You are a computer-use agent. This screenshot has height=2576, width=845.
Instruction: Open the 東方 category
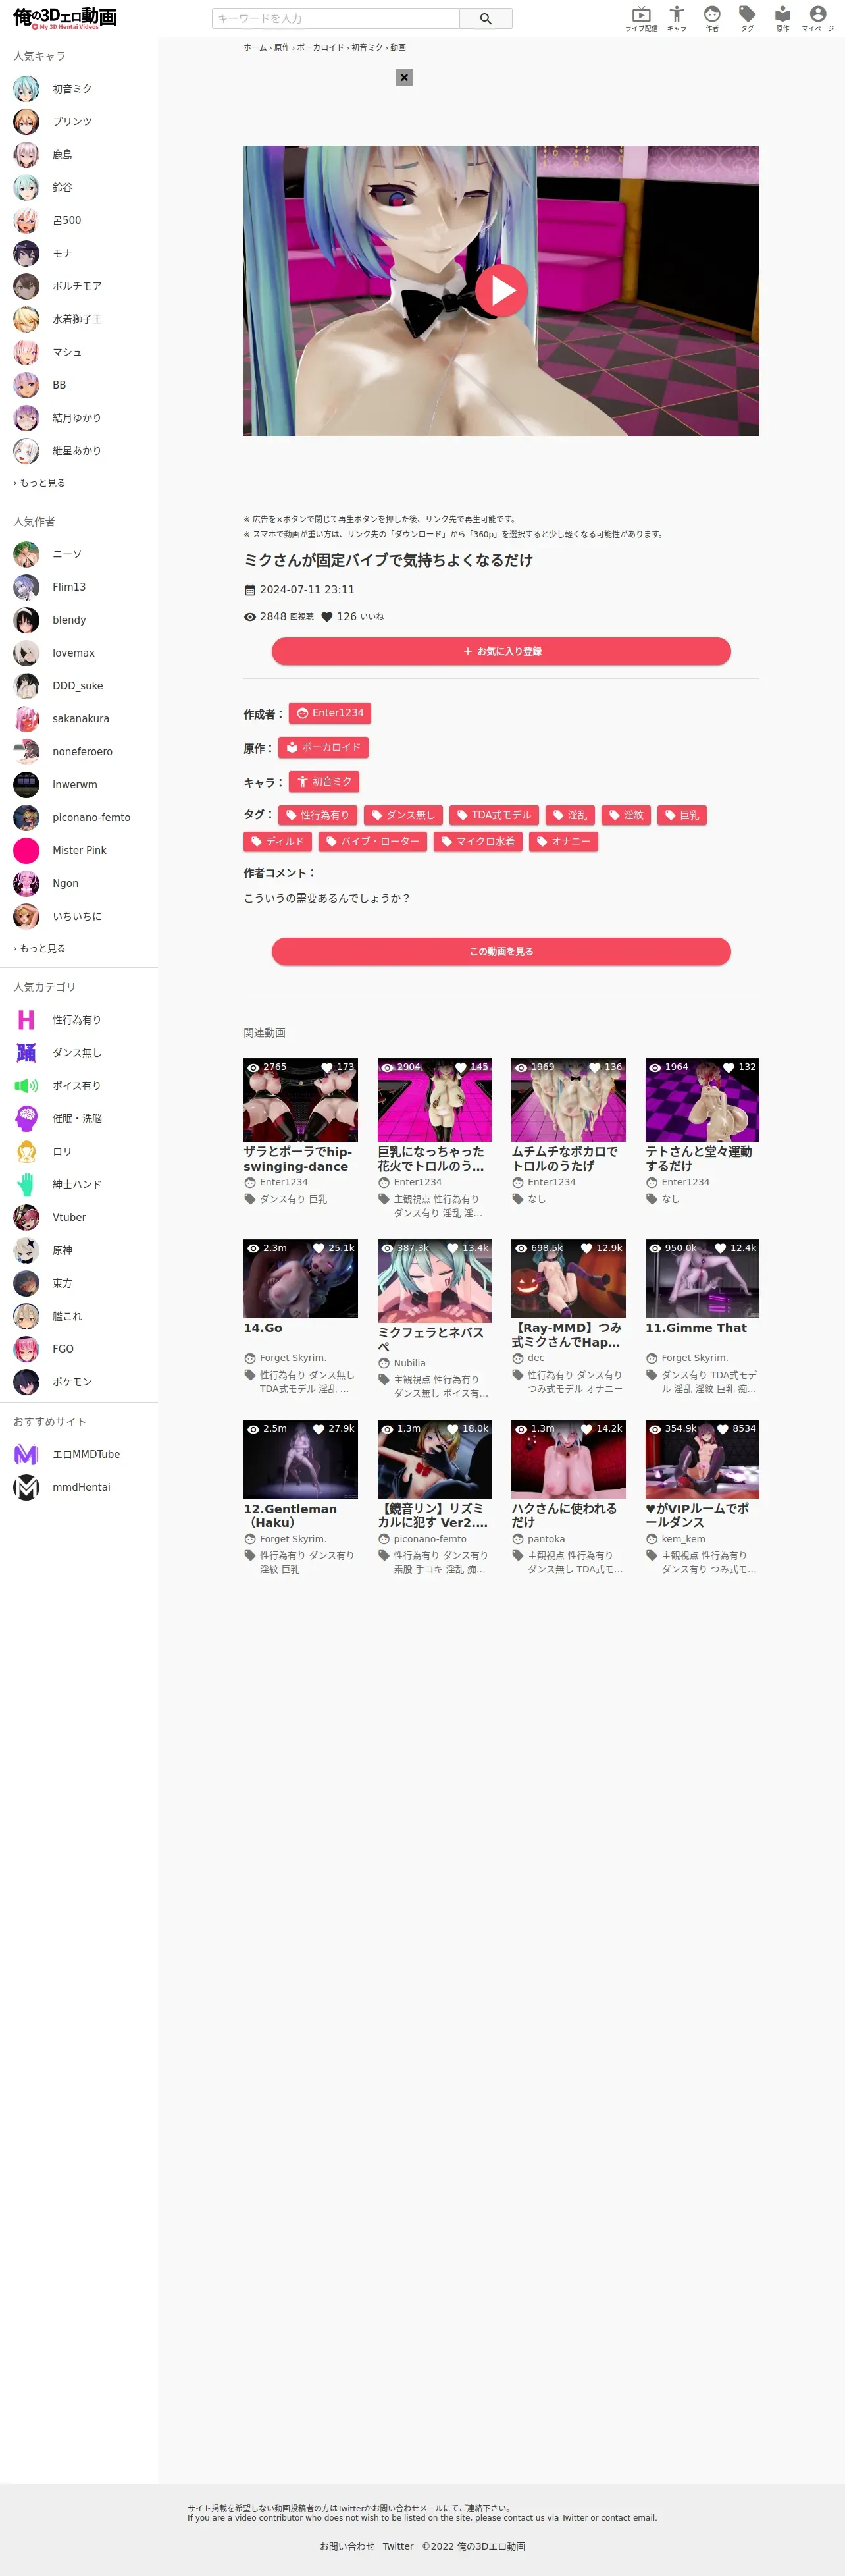62,1284
